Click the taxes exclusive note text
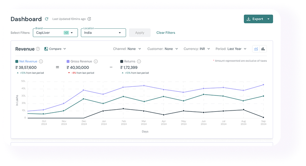 coord(241,61)
